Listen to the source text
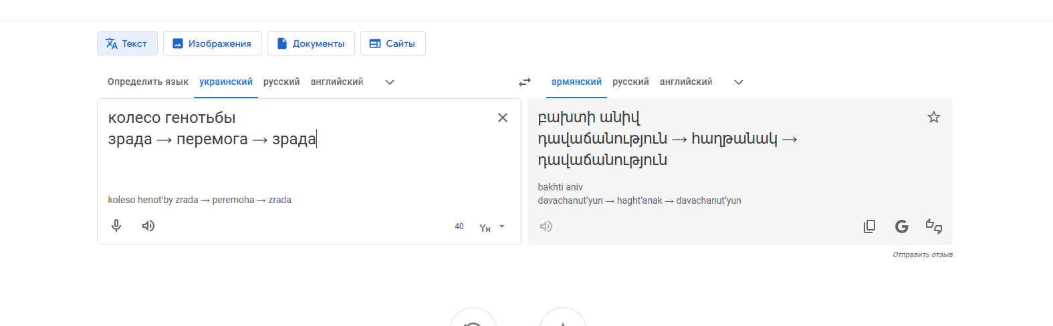 point(148,226)
